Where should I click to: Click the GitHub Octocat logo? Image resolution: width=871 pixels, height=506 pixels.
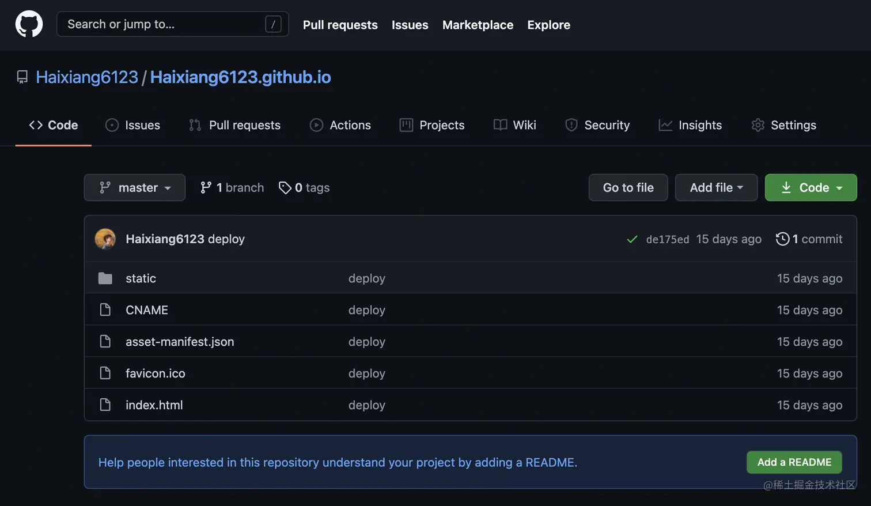29,24
